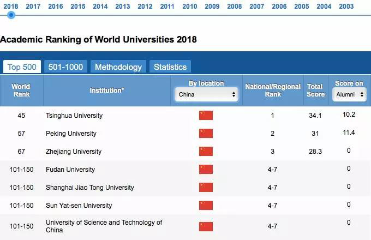Viewport: 371px width, 240px height.
Task: Click flag icon beside Sun Yat-sen University
Action: [206, 205]
